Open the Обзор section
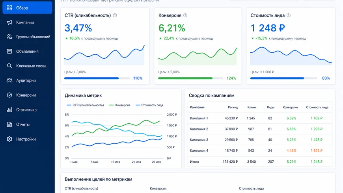Image resolution: width=343 pixels, height=193 pixels. (x=27, y=8)
